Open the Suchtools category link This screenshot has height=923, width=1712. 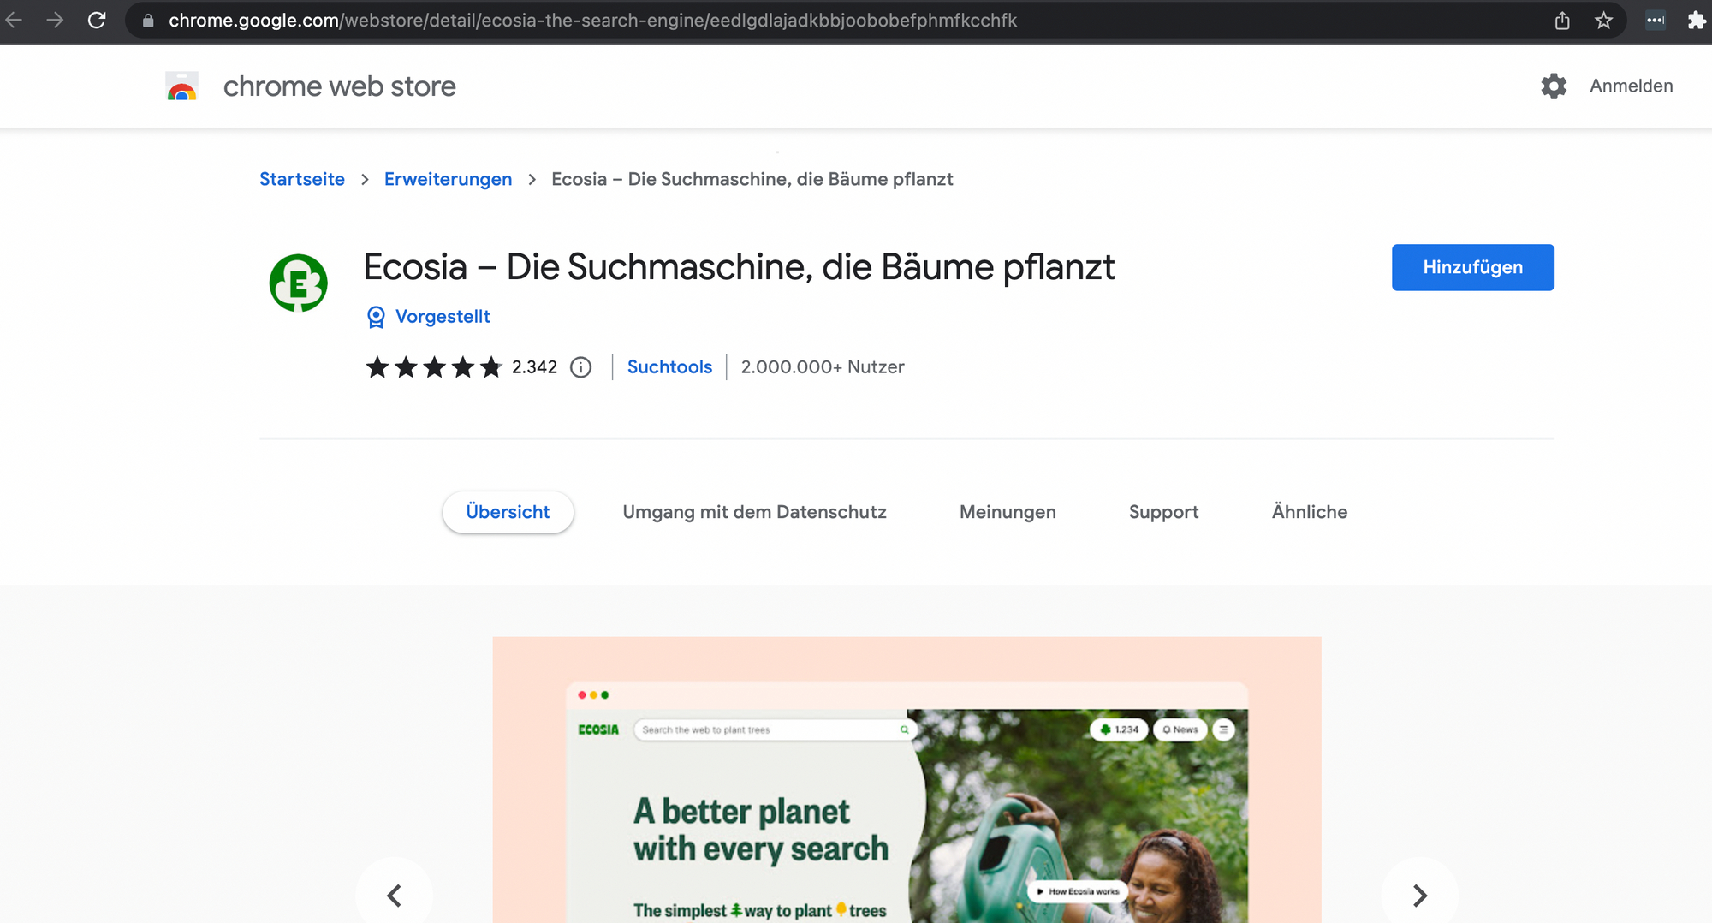(x=669, y=366)
